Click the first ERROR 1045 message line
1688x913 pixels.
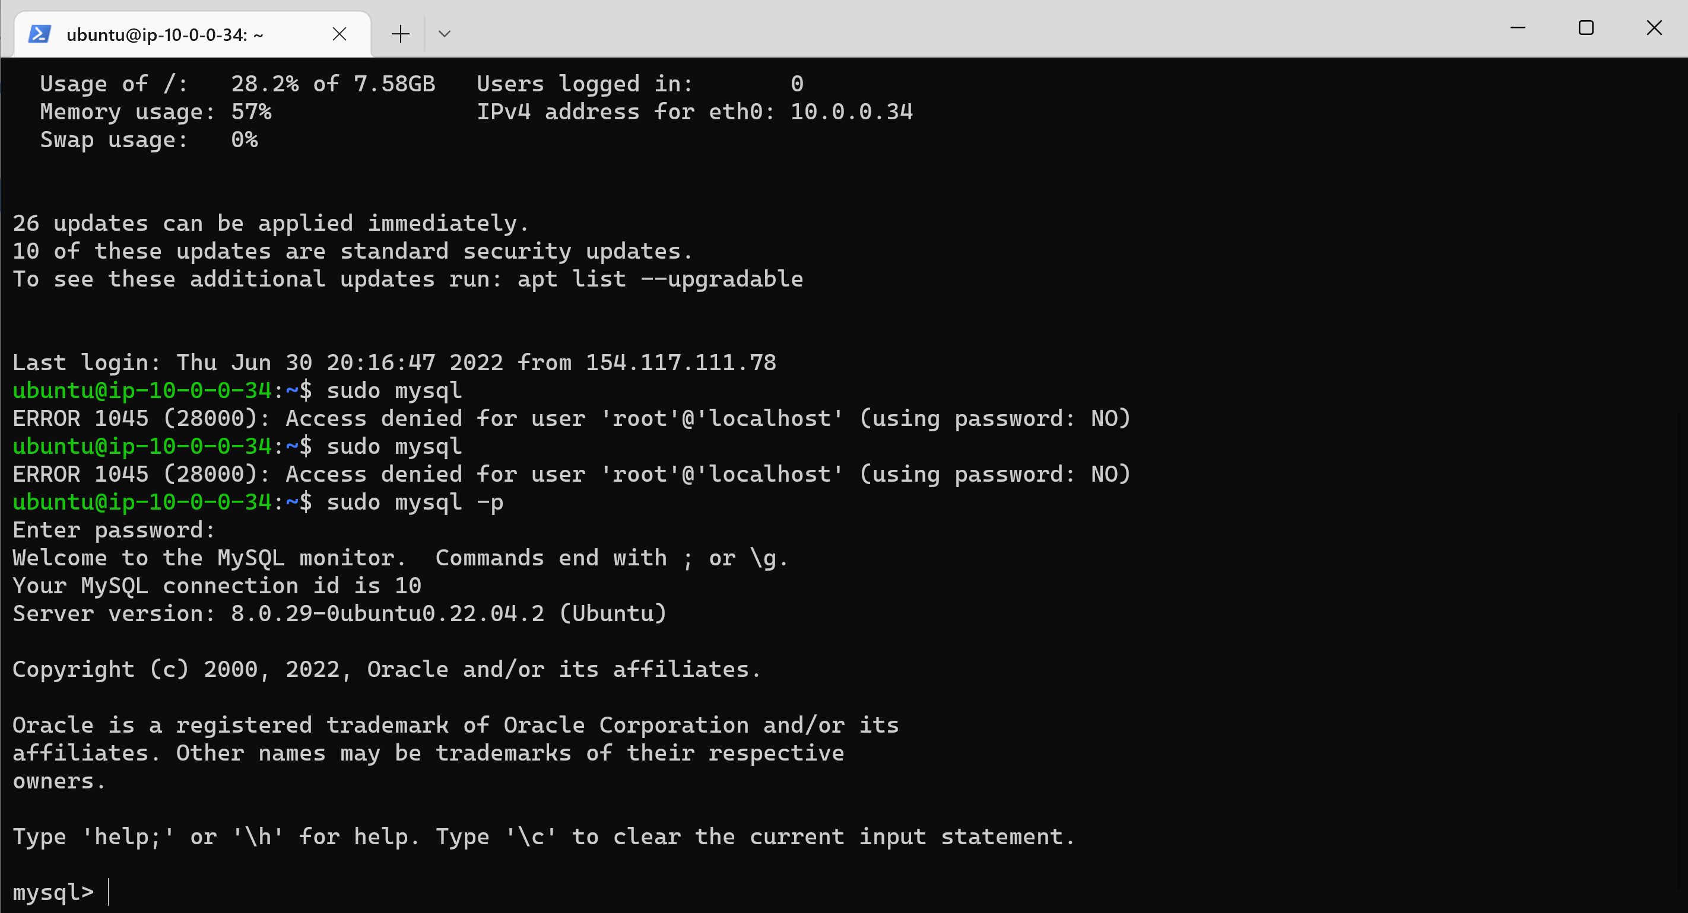(570, 418)
